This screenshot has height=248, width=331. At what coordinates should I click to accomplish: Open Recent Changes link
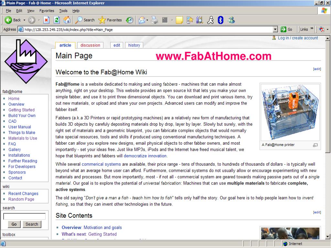pyautogui.click(x=23, y=194)
